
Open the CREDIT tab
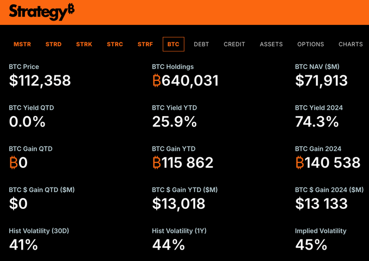(234, 44)
